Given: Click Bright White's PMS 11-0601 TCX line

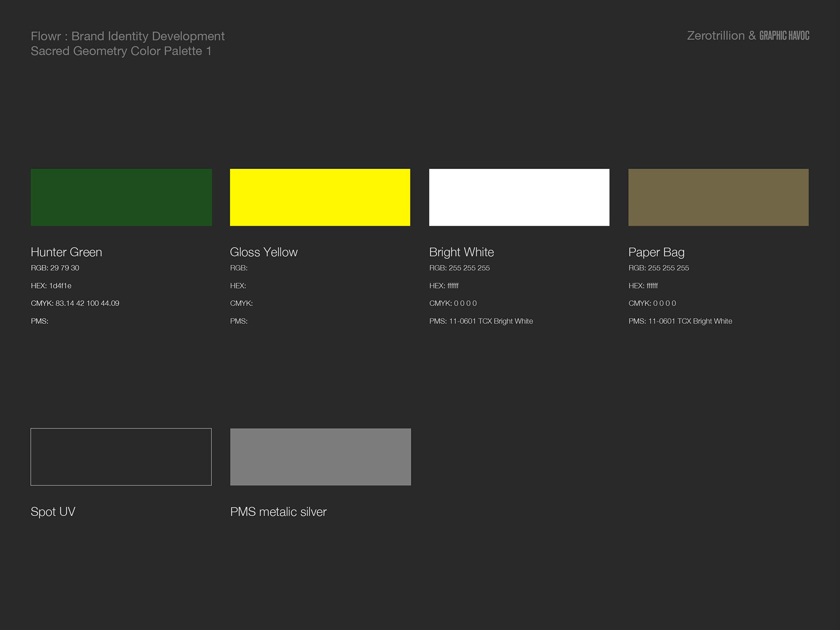Looking at the screenshot, I should pos(481,321).
